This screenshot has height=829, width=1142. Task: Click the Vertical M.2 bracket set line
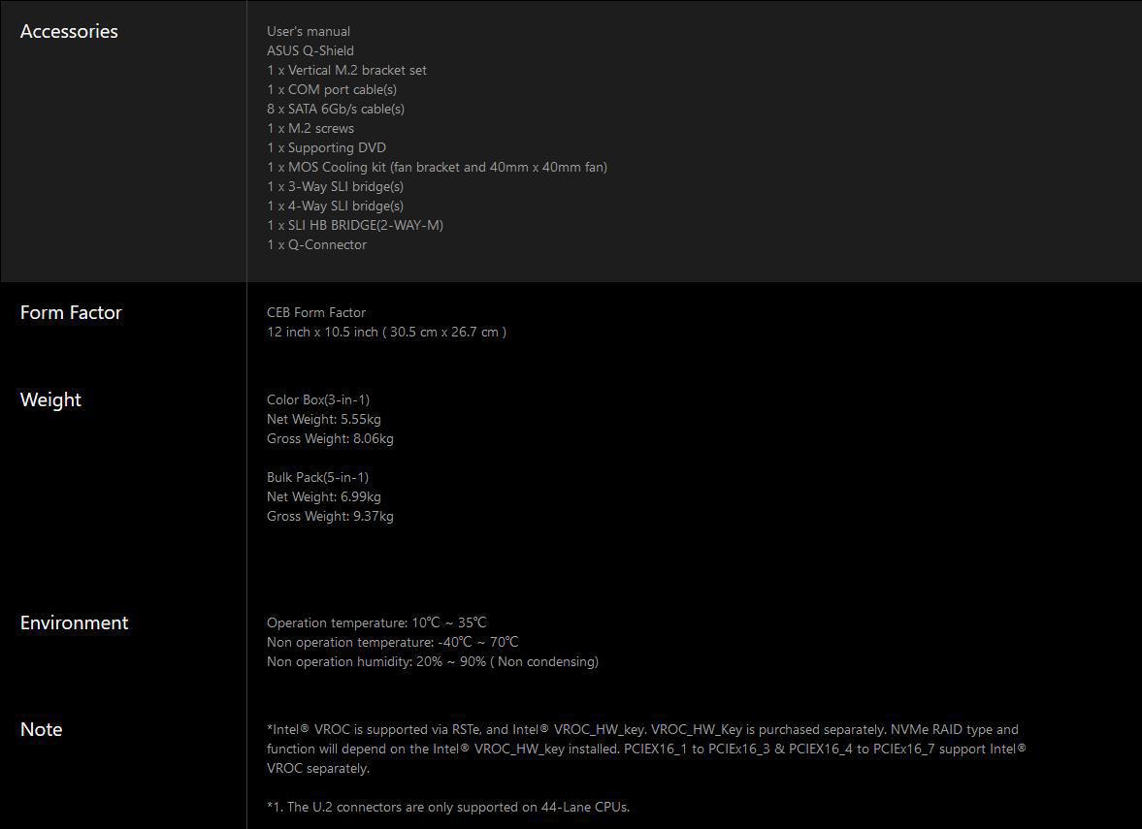pos(346,70)
